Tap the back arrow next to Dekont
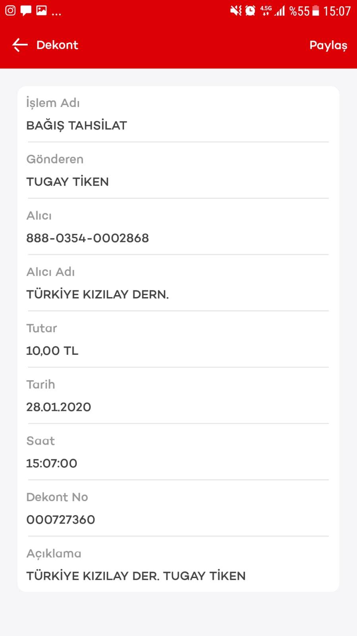357x636 pixels. (20, 45)
